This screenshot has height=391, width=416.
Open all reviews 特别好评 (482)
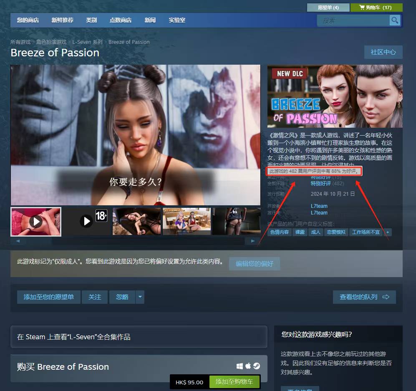tap(327, 184)
